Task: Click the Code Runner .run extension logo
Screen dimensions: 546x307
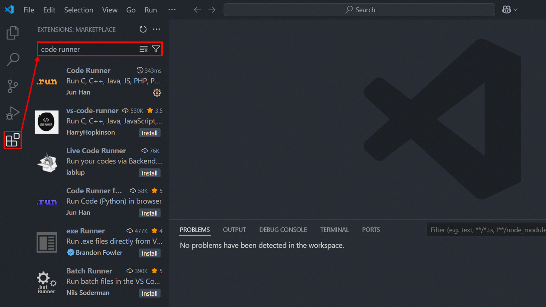Action: [x=47, y=82]
